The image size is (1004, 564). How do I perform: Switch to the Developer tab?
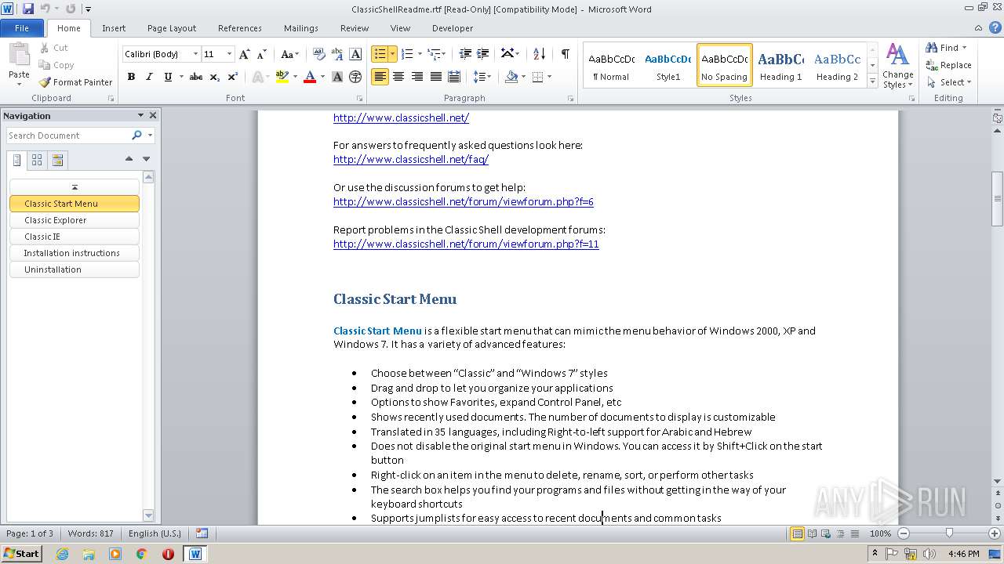pos(453,28)
